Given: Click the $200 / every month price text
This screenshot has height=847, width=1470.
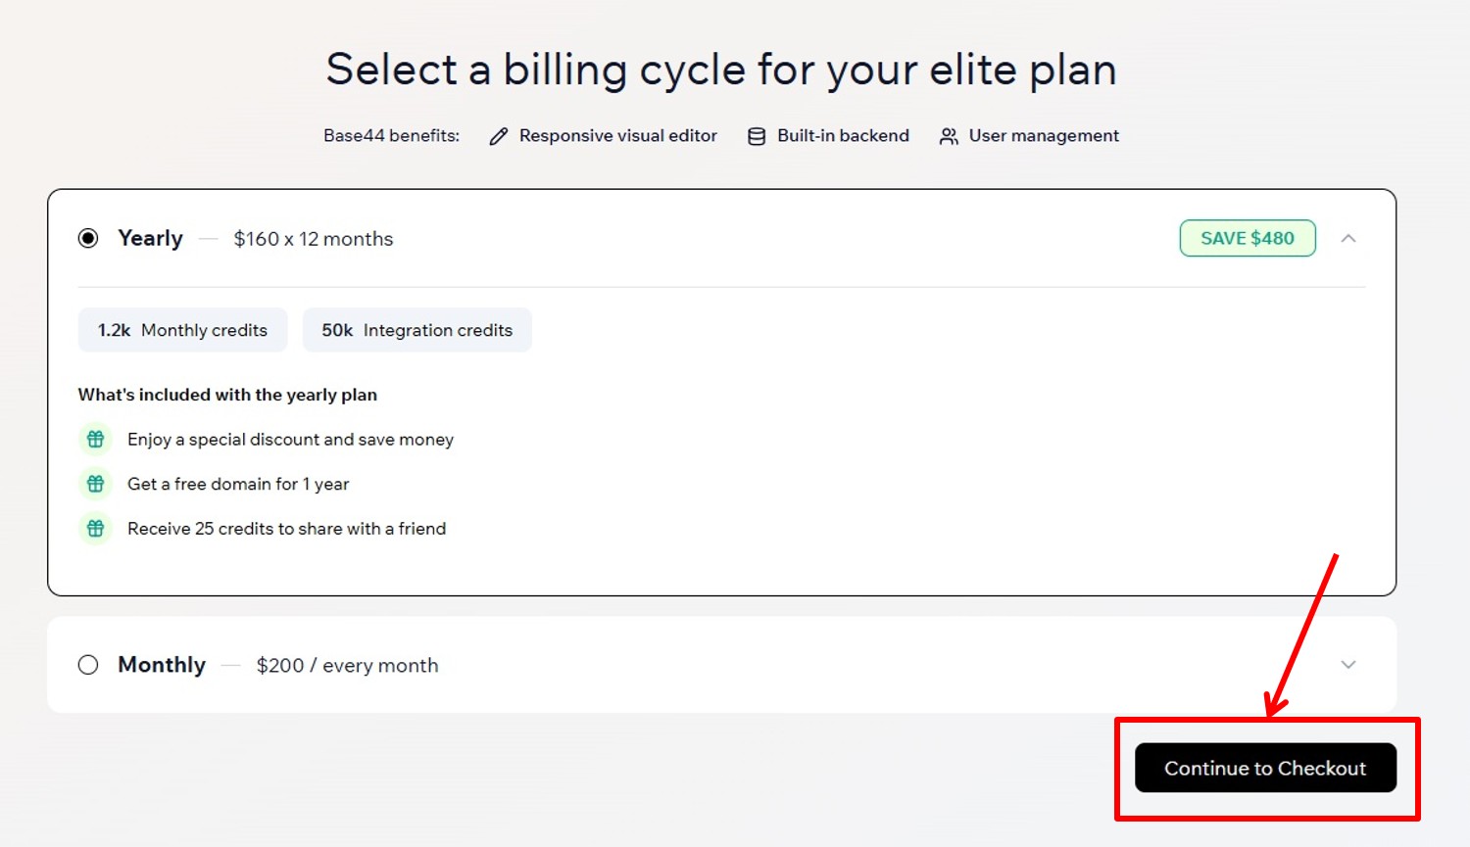Looking at the screenshot, I should click(x=347, y=666).
